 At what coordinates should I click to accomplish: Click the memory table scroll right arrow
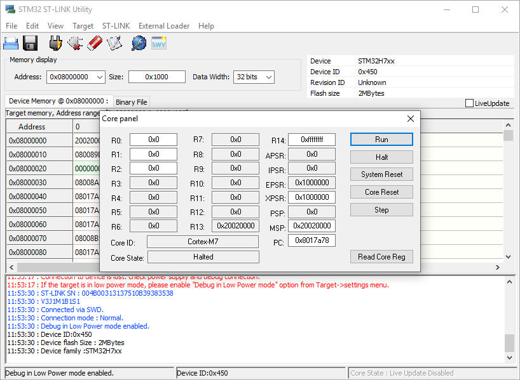pos(498,267)
